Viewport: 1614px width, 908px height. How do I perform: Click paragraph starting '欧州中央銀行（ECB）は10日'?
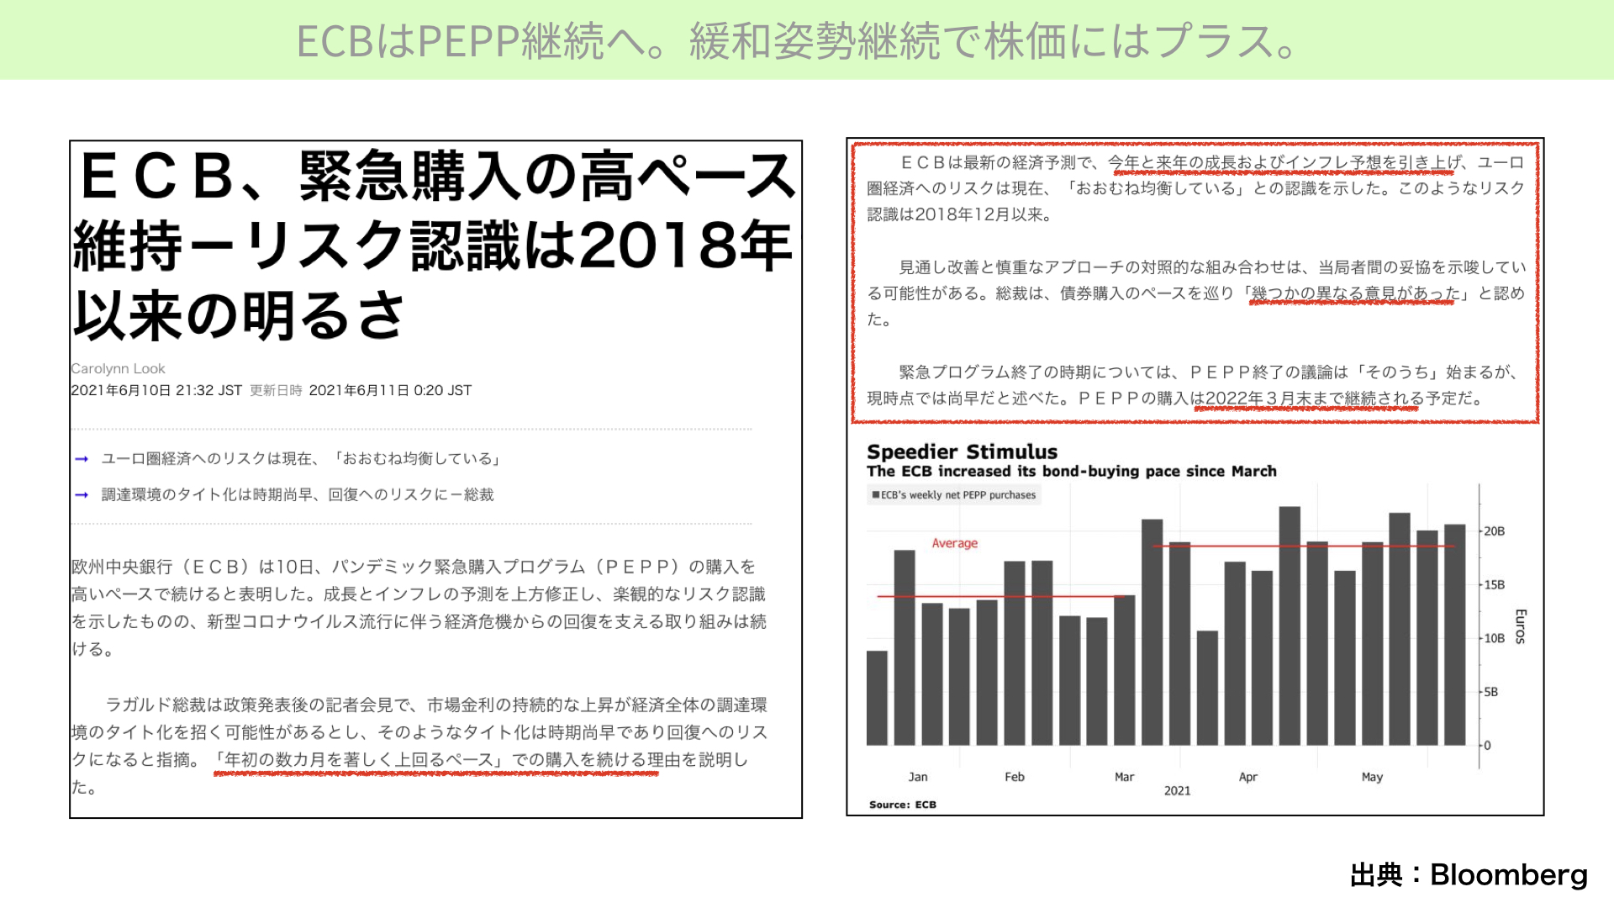[x=419, y=608]
